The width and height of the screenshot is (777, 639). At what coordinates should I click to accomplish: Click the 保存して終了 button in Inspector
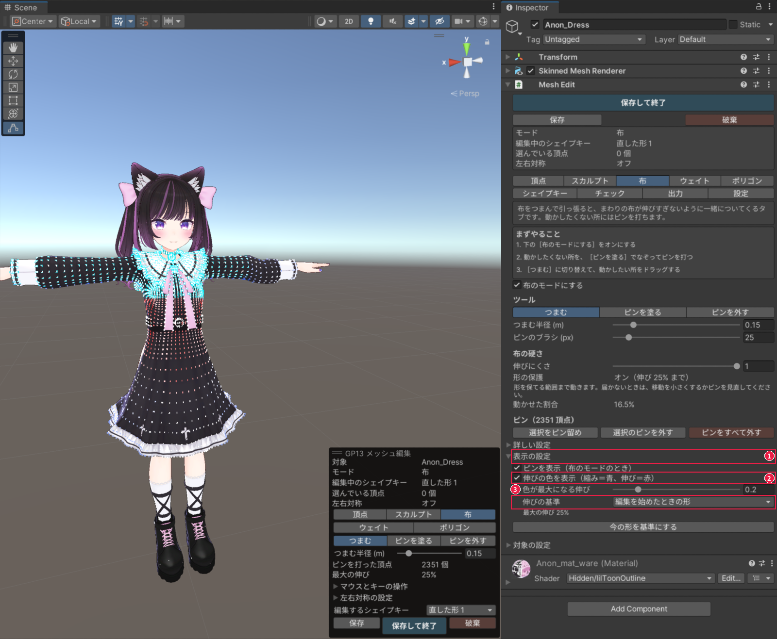tap(643, 103)
